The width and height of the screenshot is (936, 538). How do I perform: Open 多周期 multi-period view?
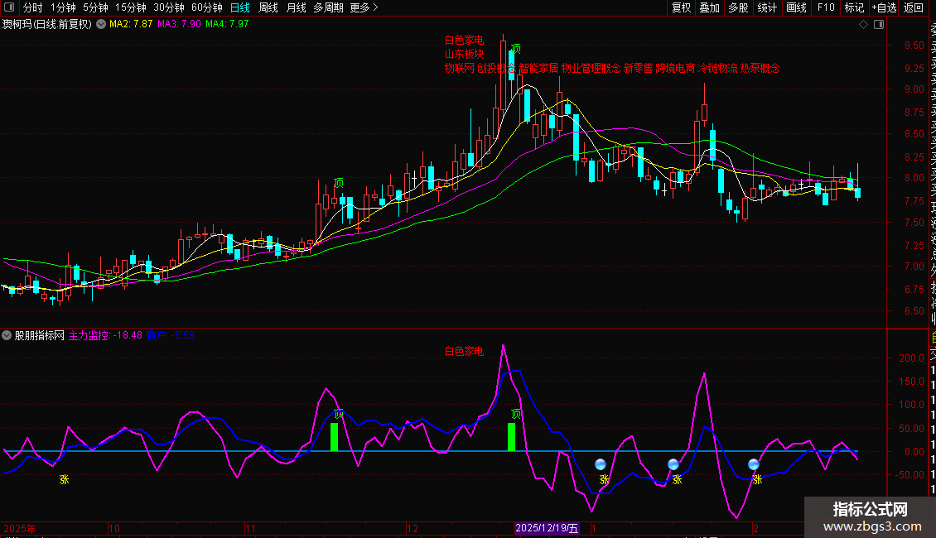(x=328, y=7)
